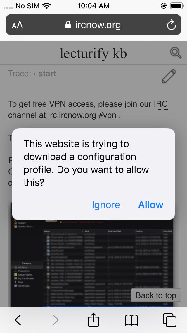Reload the page with refresh icon
187x333 pixels.
tap(171, 25)
